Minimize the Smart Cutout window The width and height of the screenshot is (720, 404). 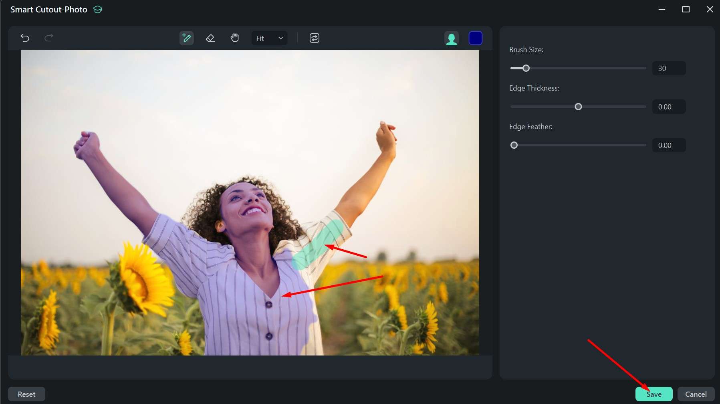click(x=662, y=9)
